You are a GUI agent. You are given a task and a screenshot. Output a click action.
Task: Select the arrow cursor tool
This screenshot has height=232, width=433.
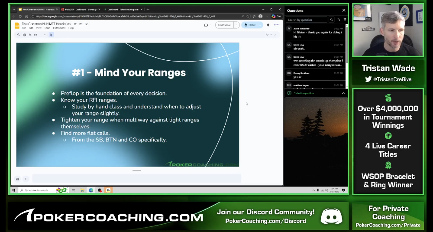51,35
